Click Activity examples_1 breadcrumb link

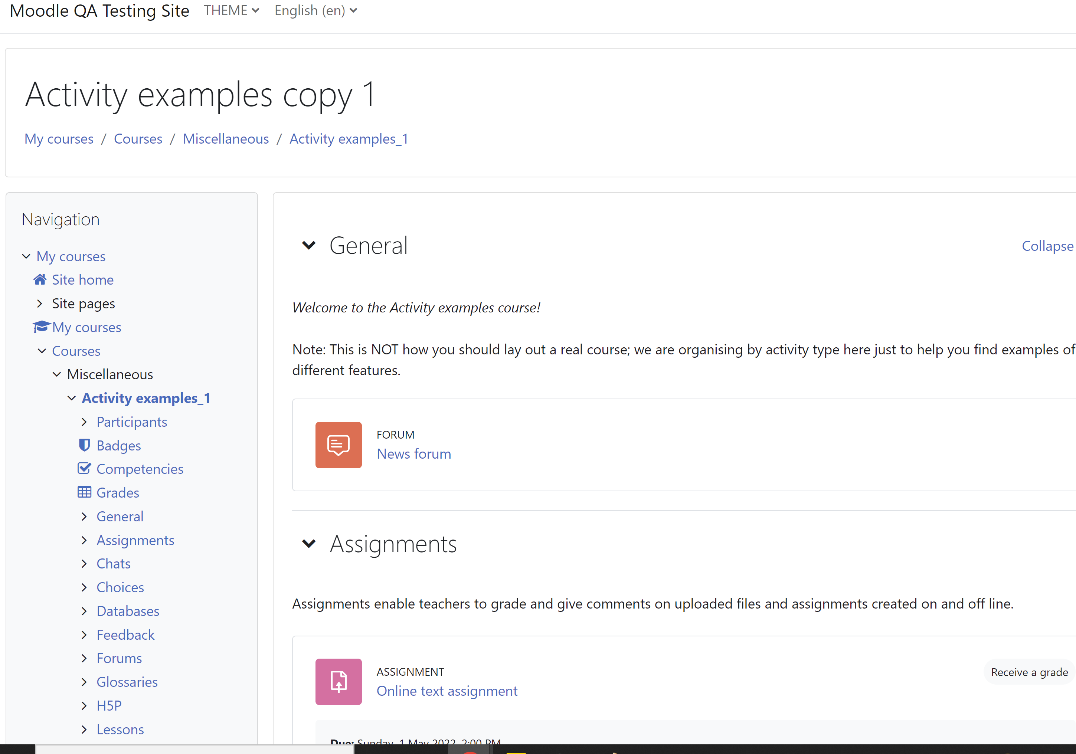(x=349, y=139)
